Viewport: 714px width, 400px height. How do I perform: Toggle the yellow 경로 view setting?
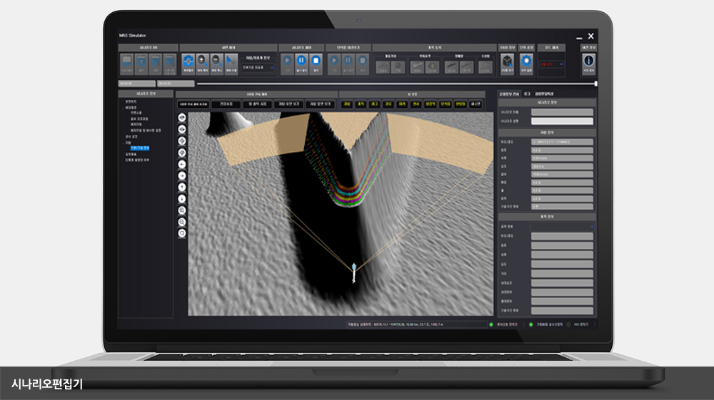pos(388,104)
